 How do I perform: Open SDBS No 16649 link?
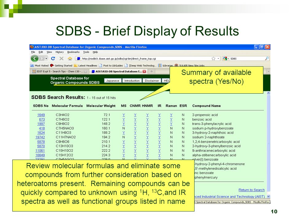coord(40,155)
